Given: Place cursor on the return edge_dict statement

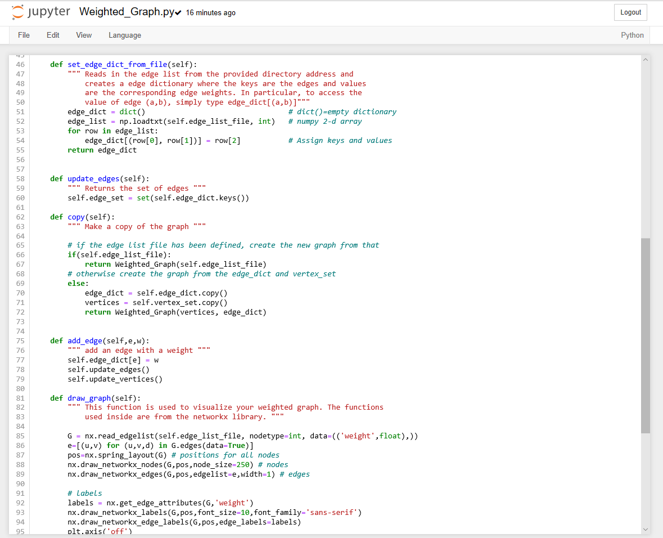Looking at the screenshot, I should (102, 150).
